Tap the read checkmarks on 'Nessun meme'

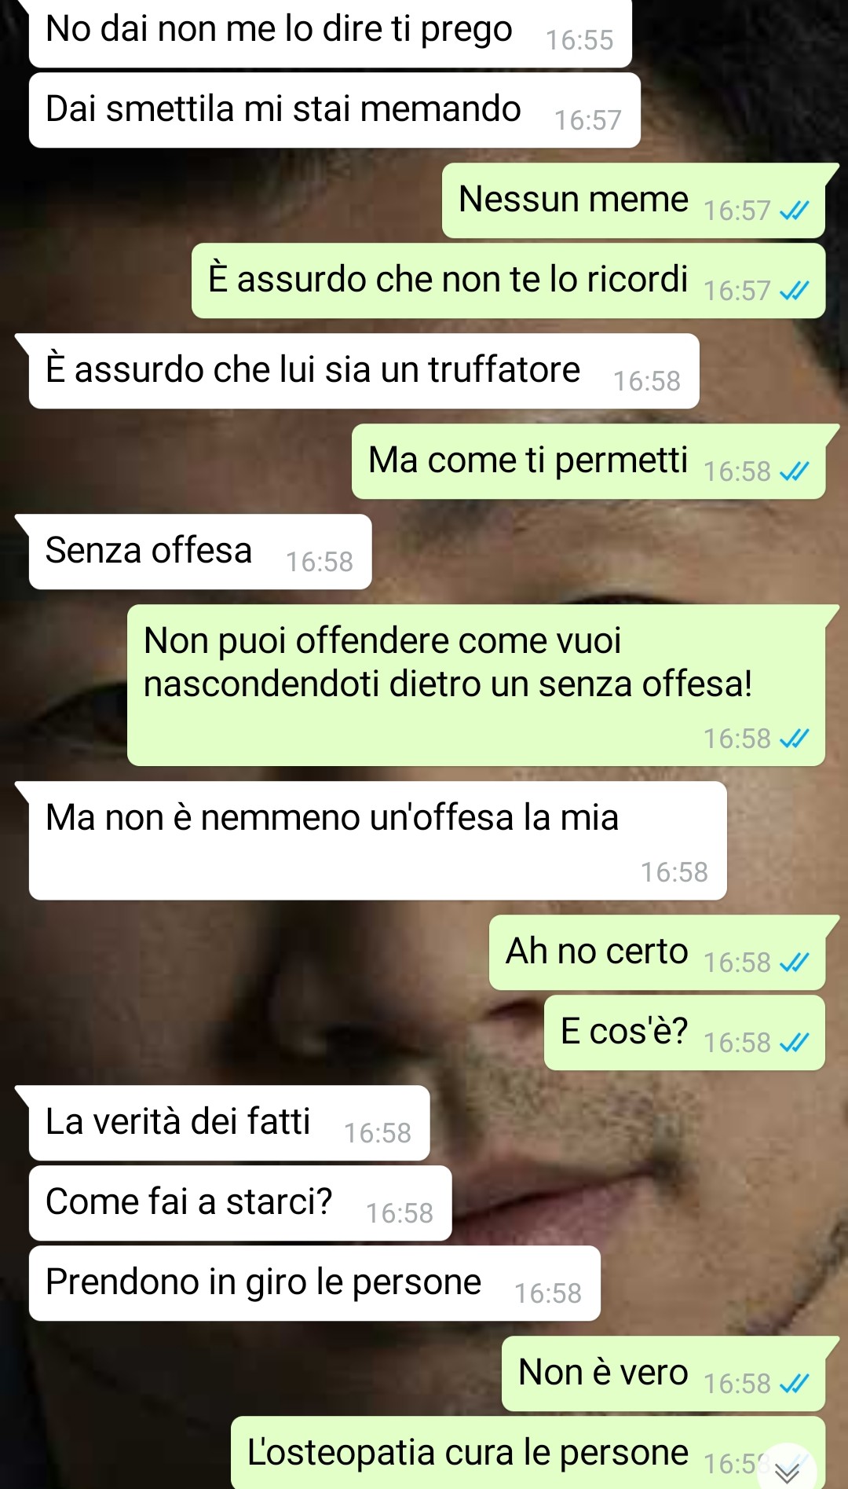click(794, 211)
